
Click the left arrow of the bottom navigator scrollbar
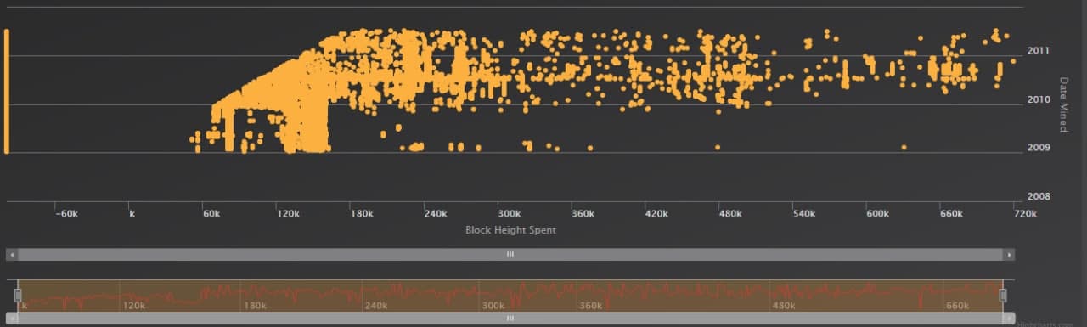click(x=11, y=319)
